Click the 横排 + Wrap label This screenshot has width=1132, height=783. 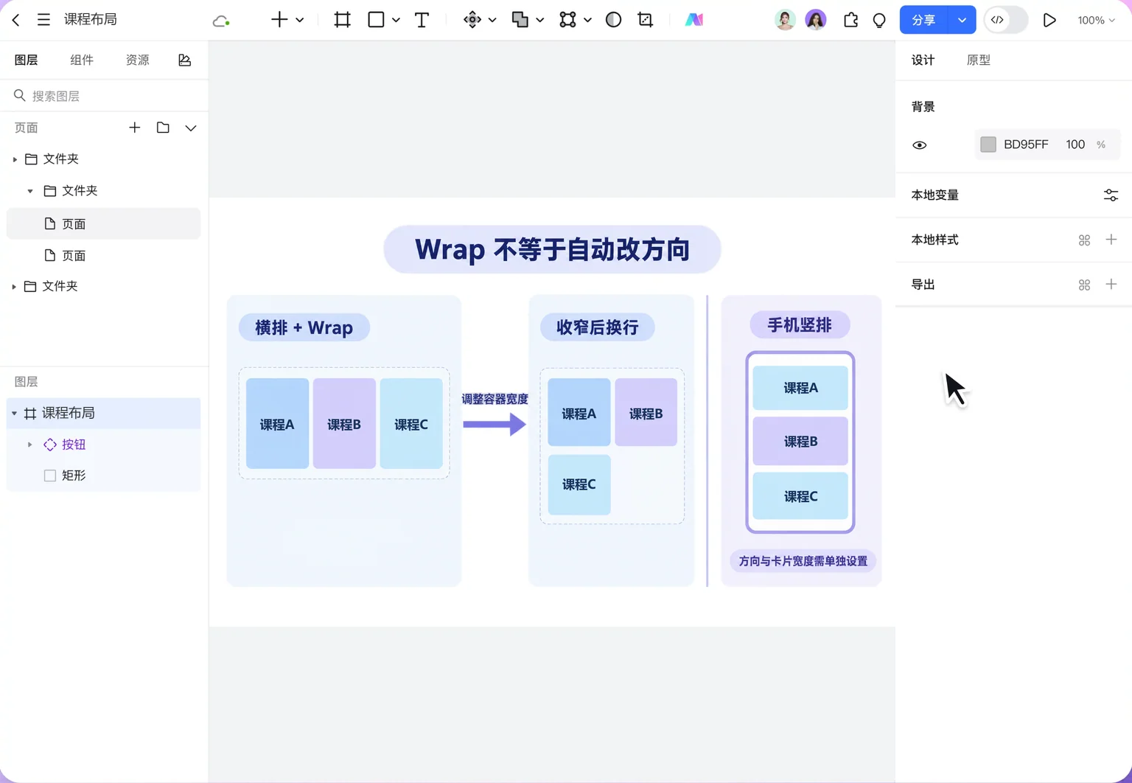click(304, 327)
